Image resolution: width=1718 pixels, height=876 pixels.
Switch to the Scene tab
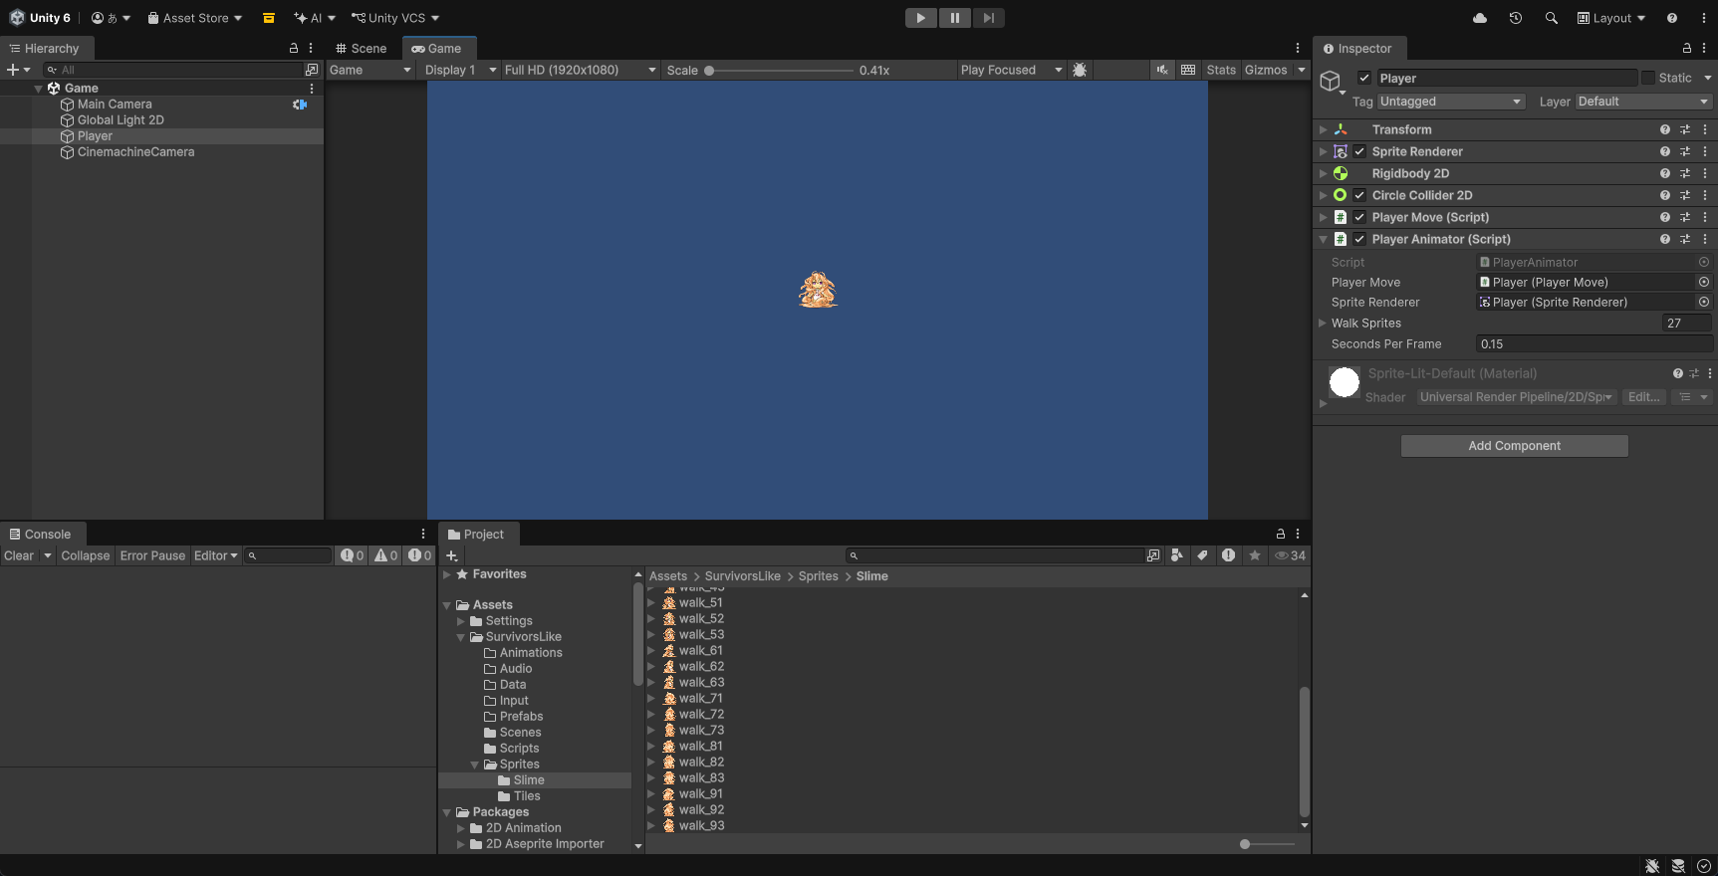click(x=361, y=48)
